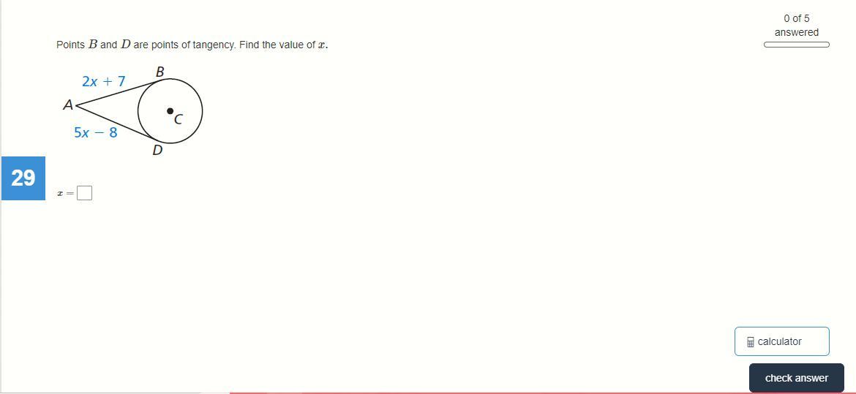Click the "0 of 5 answered" counter
Viewport: 856px width, 394px height.
797,25
